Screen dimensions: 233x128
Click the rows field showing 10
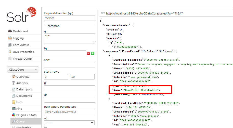[82, 77]
